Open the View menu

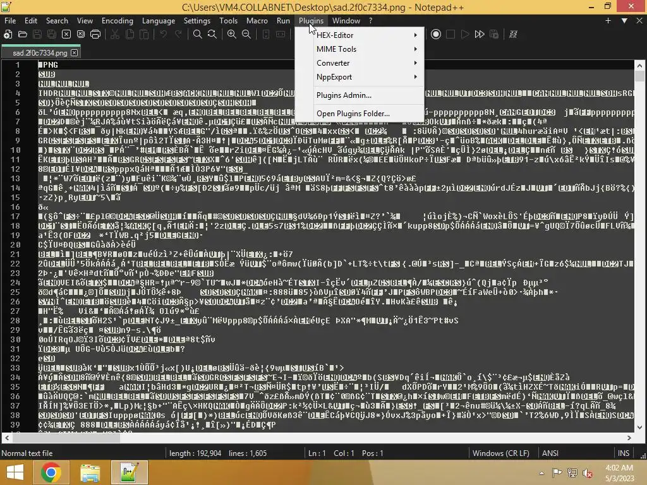point(85,21)
